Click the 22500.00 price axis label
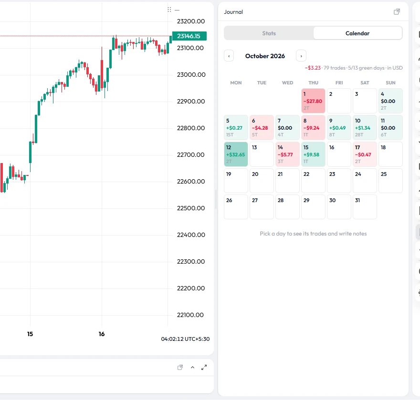 point(191,208)
